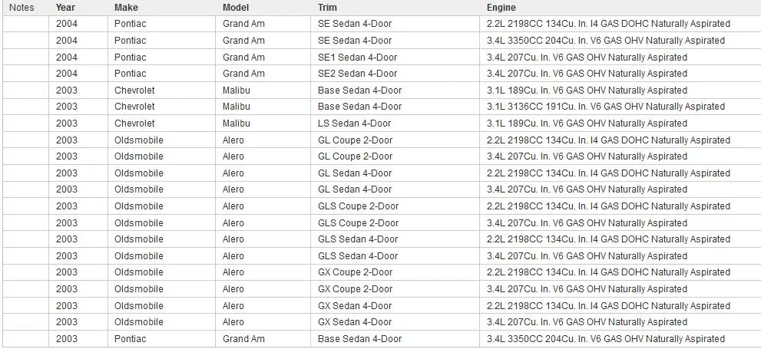Select the 2004 Pontiac SE1 Sedan 4-Door trim cell
The height and width of the screenshot is (349, 761).
[395, 58]
